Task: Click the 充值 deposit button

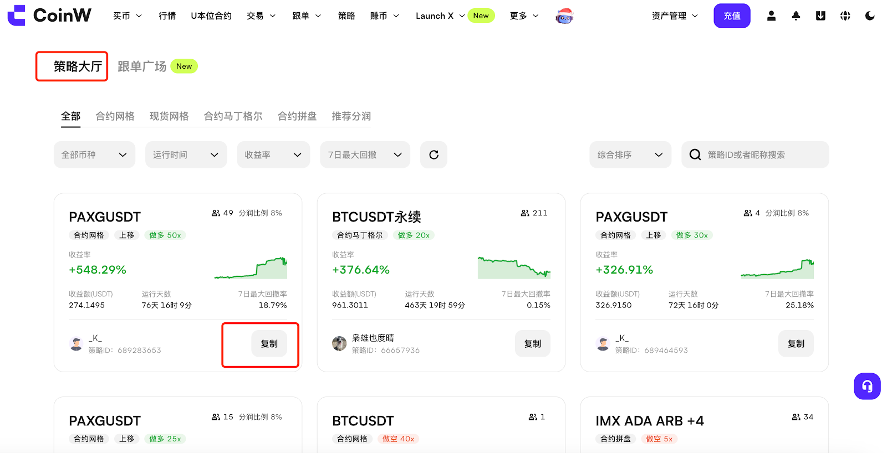Action: point(732,16)
